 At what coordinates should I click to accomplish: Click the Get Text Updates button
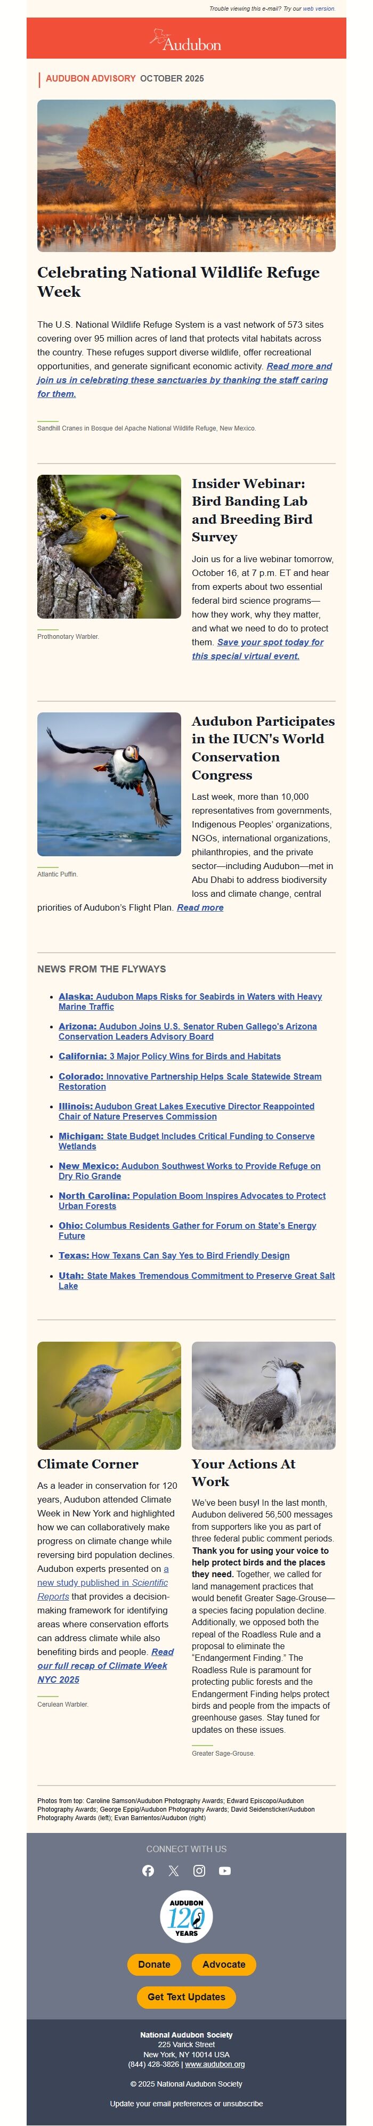186,1997
